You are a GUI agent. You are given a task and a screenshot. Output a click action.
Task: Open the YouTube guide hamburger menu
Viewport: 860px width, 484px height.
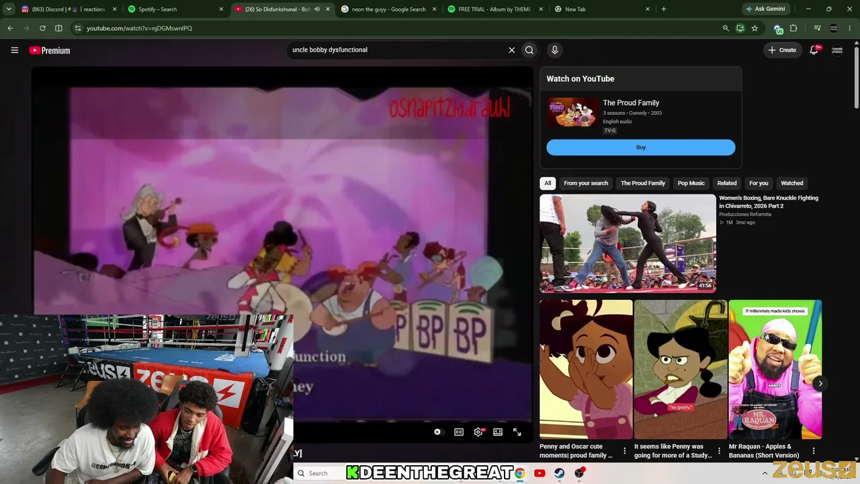(14, 50)
